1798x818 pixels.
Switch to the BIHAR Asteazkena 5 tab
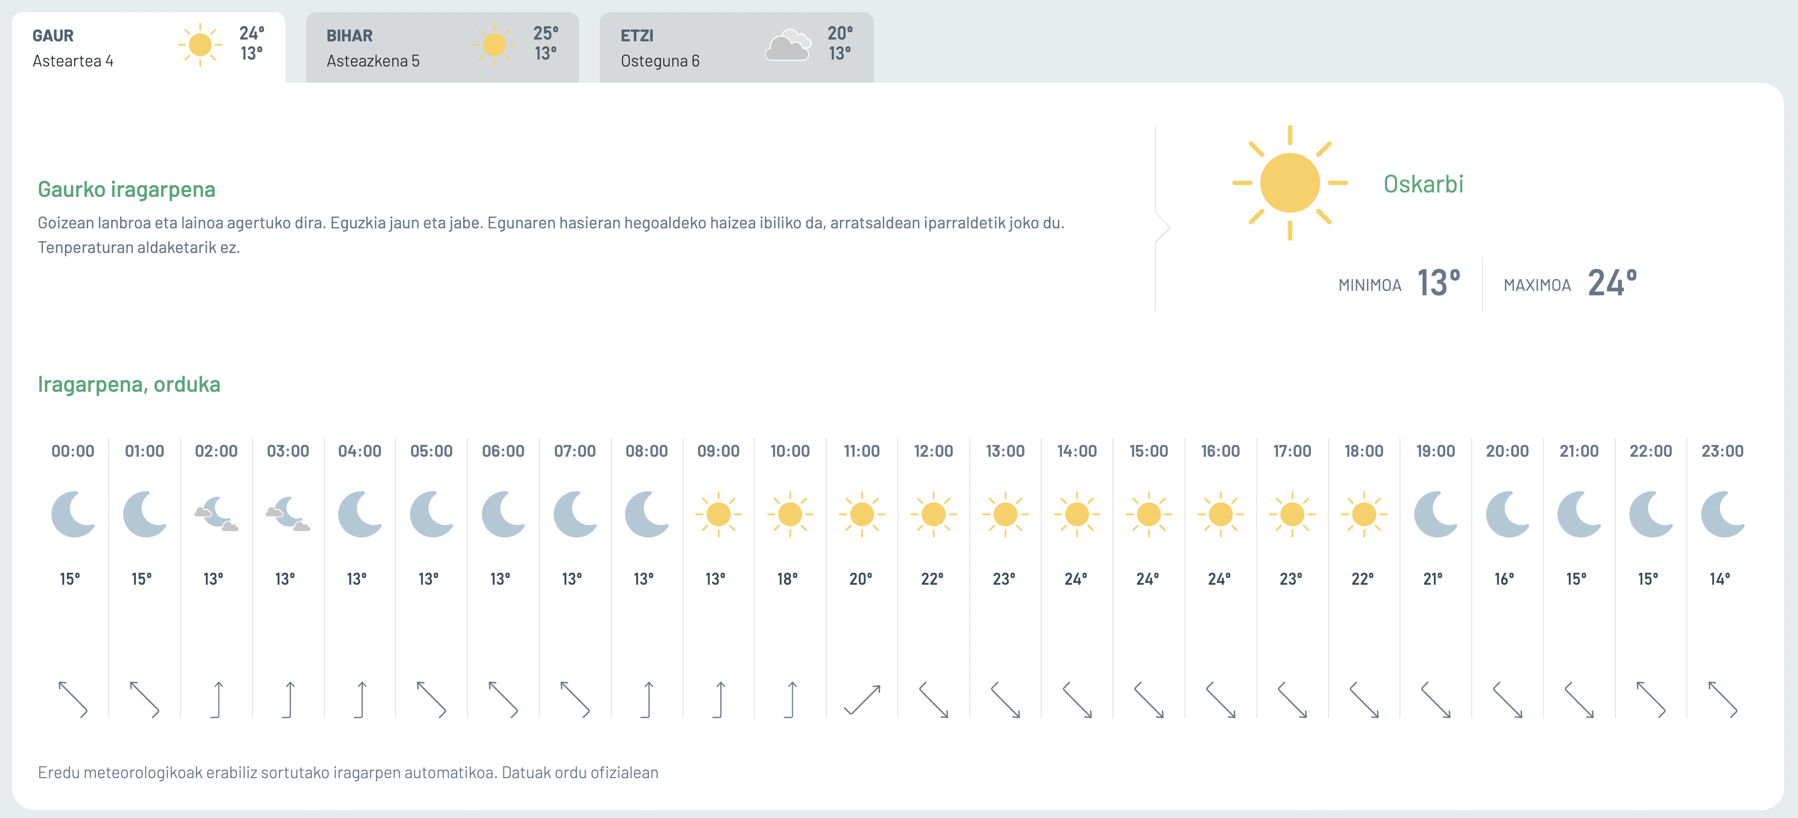pyautogui.click(x=442, y=47)
